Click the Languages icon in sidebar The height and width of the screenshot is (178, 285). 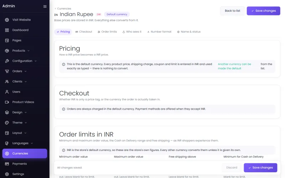(x=7, y=143)
